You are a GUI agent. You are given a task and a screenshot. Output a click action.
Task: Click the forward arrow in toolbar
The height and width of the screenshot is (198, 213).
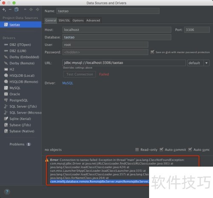[37, 9]
